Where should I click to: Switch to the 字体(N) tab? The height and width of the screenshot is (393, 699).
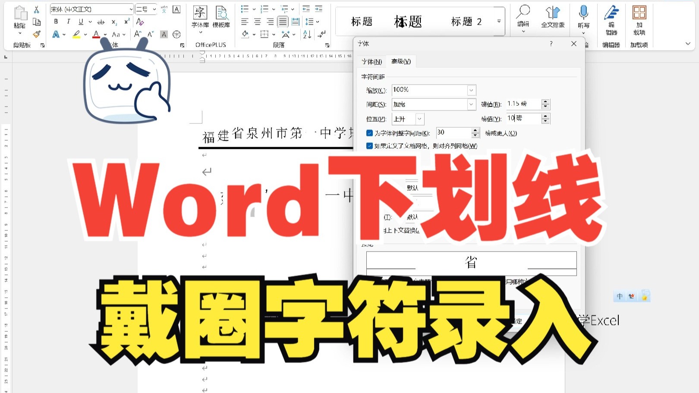point(372,62)
